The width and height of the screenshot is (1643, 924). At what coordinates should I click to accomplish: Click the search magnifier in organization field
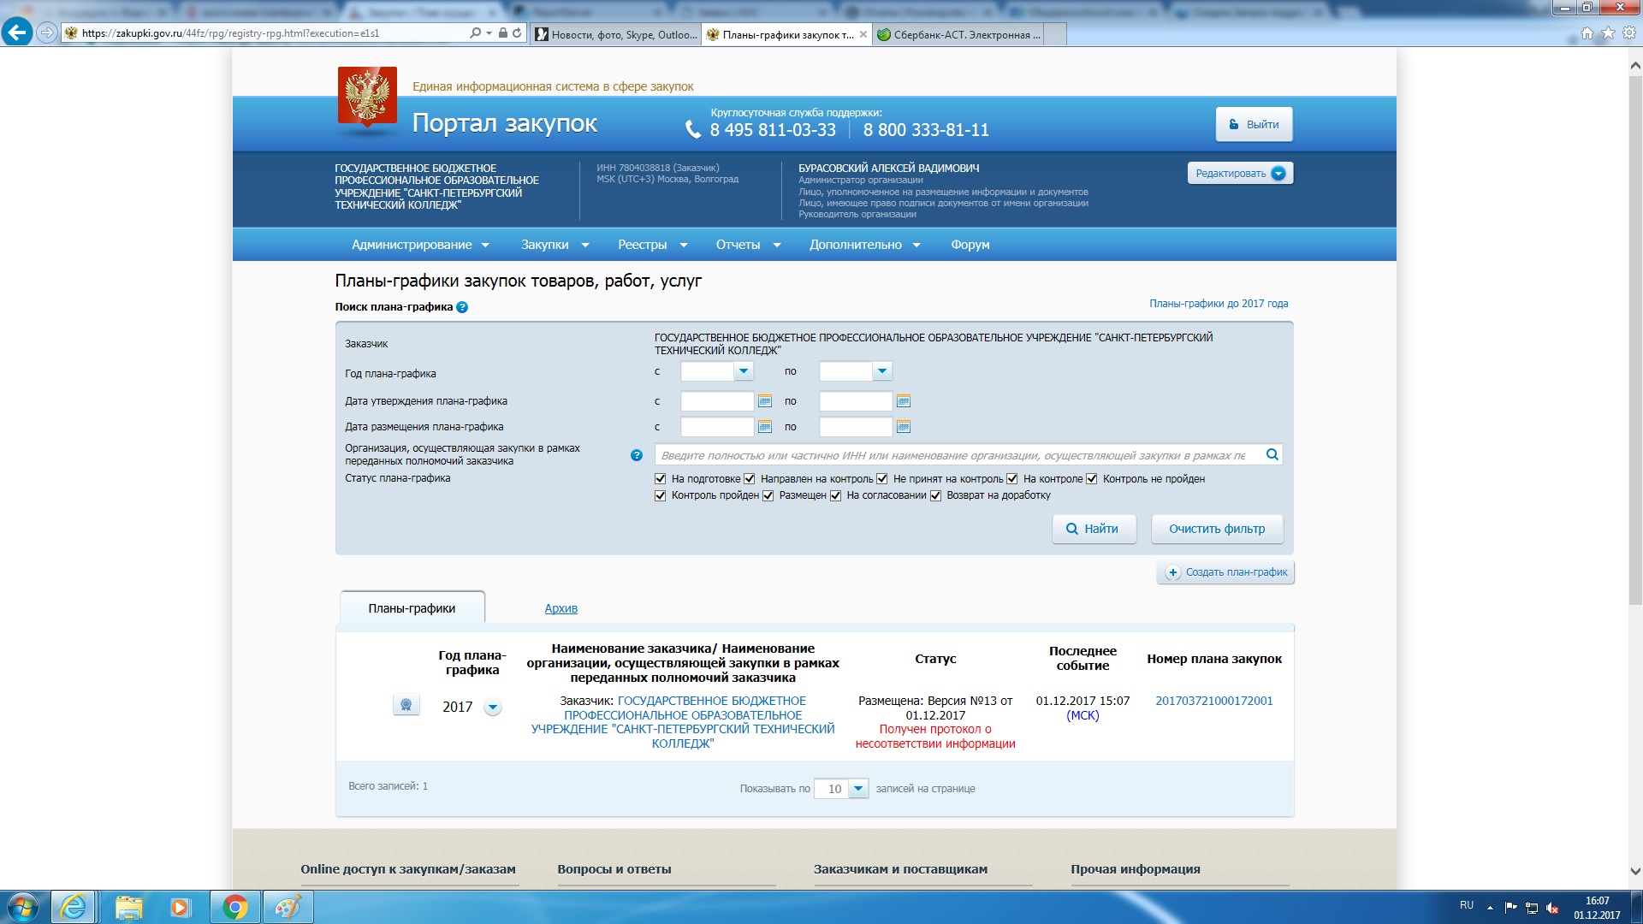(1272, 455)
